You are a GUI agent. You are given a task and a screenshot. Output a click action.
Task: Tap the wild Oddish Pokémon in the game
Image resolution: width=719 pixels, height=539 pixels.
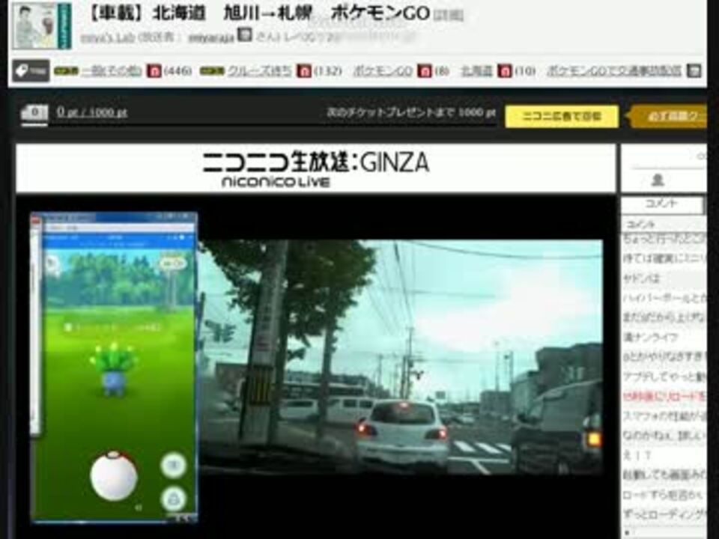coord(113,369)
